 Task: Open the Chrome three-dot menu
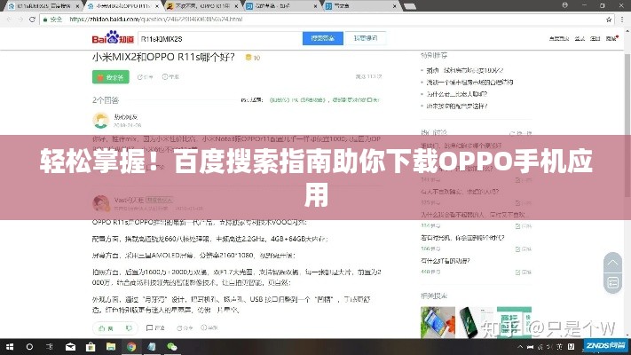(622, 20)
